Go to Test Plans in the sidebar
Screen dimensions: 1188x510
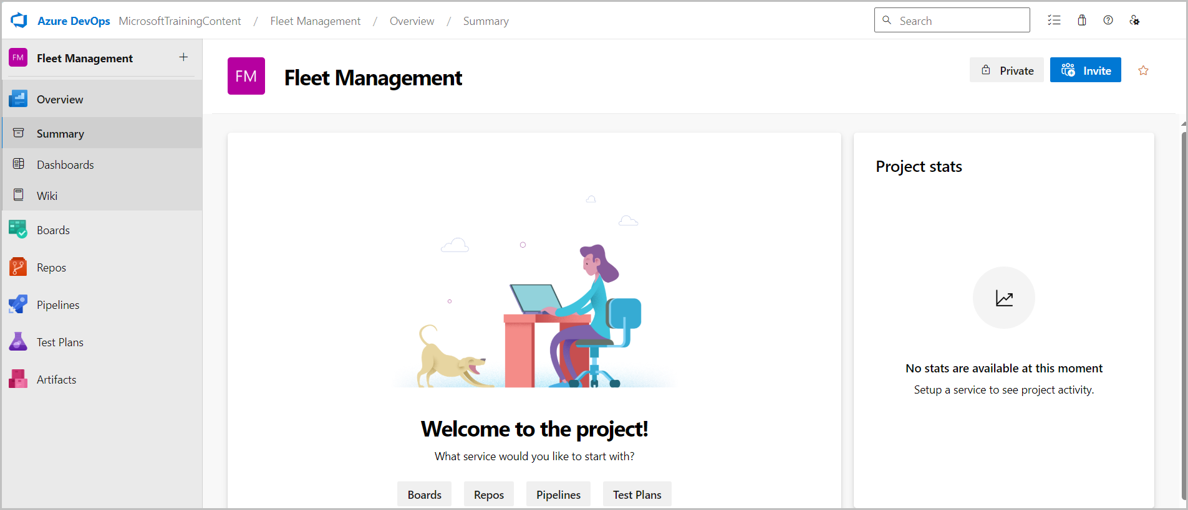pos(102,342)
